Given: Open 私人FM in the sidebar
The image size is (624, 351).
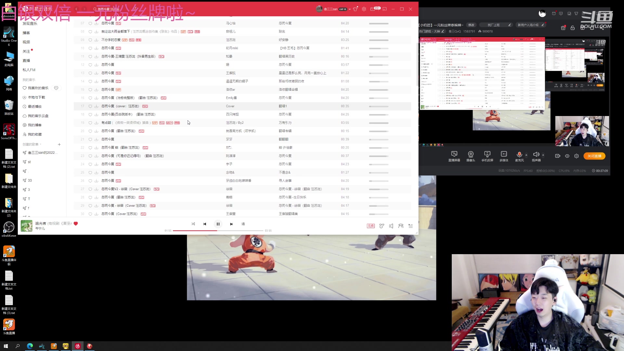Looking at the screenshot, I should point(29,70).
